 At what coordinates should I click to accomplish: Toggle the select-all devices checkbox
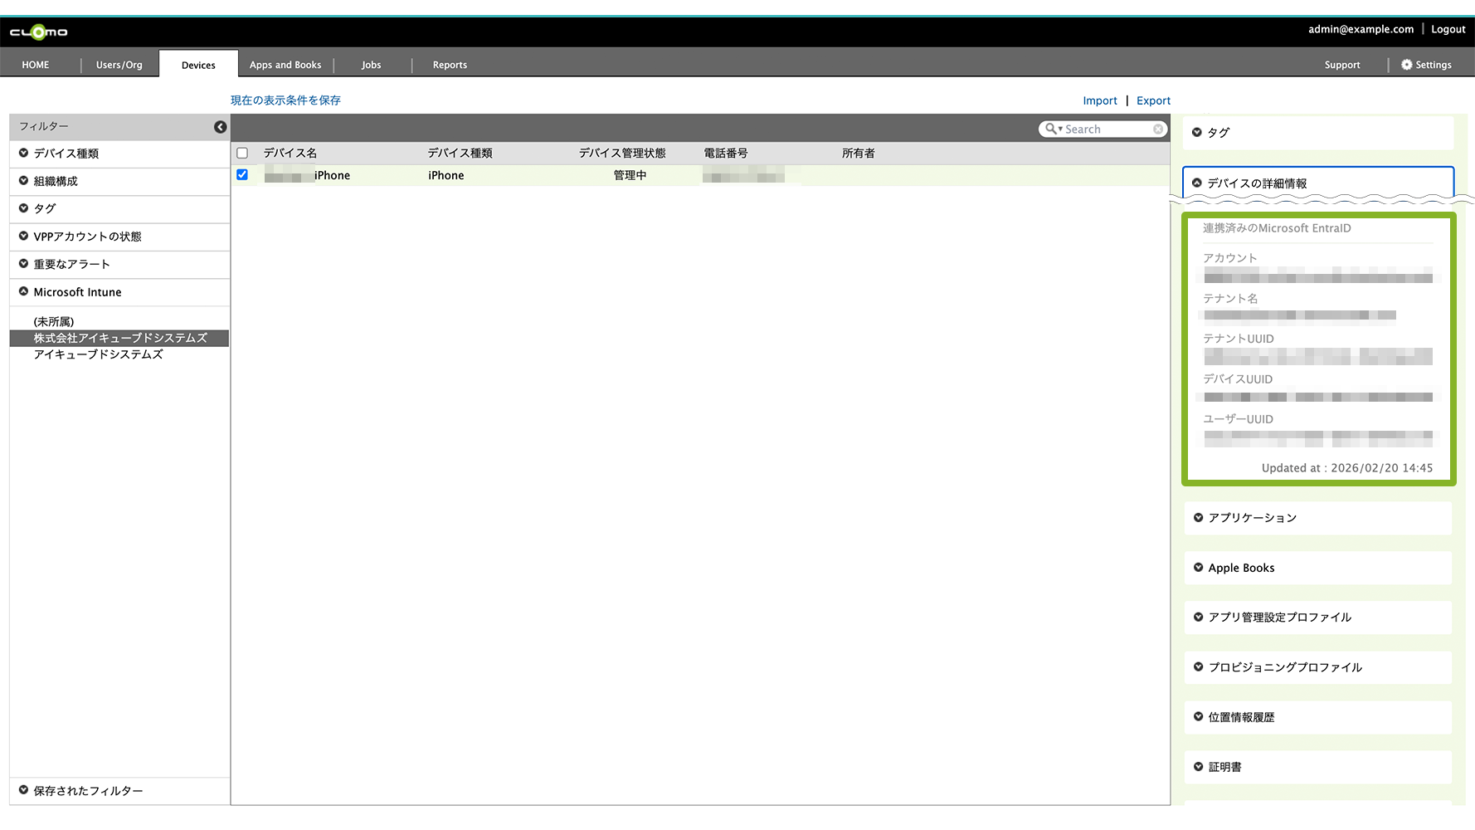click(x=242, y=154)
